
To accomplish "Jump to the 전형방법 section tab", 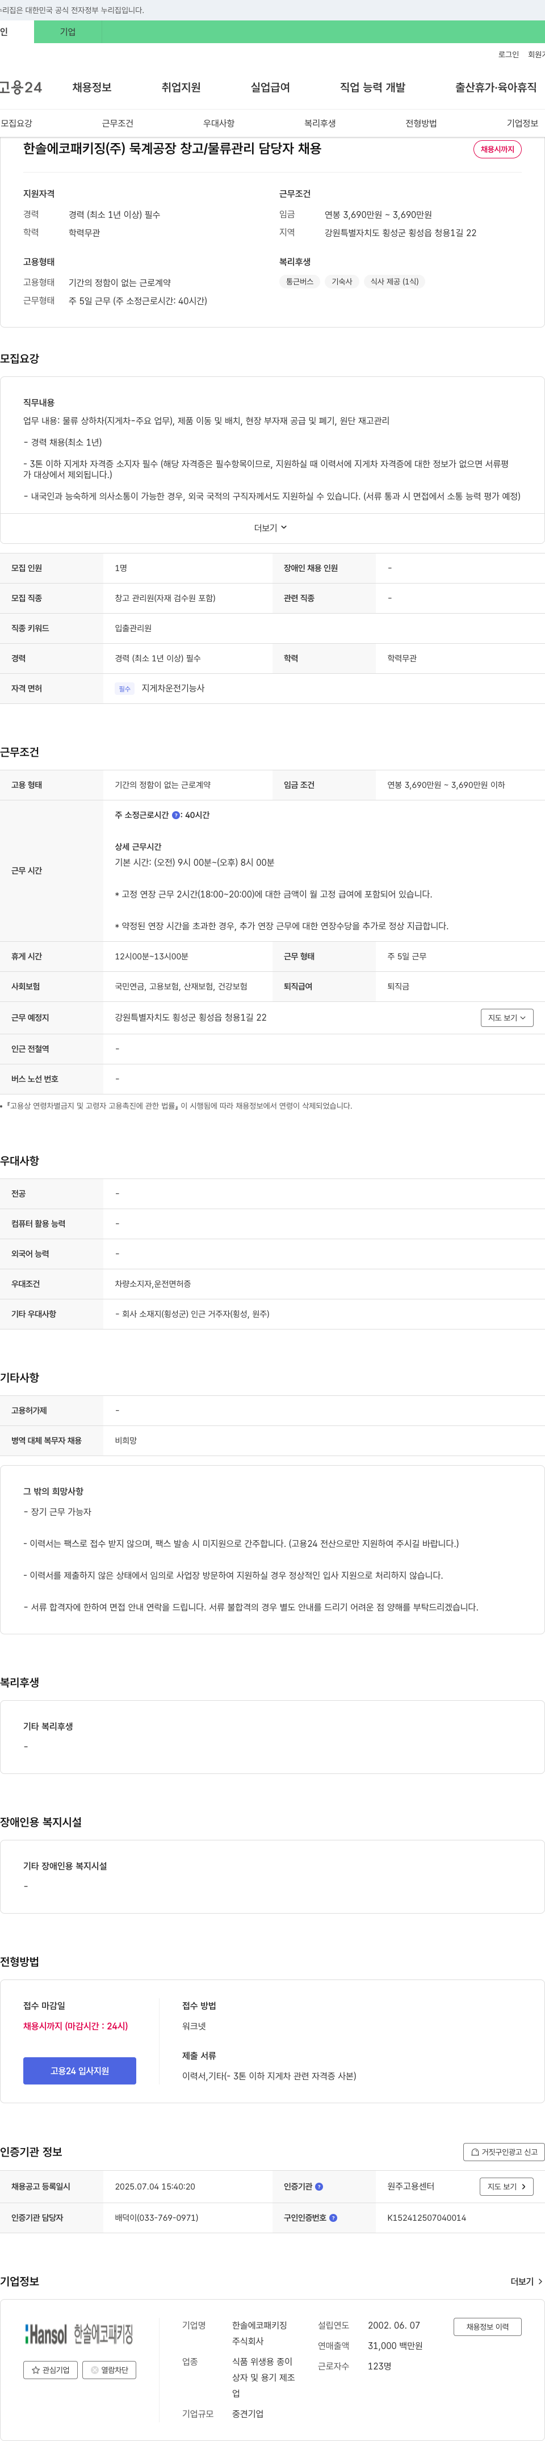I will (x=421, y=123).
